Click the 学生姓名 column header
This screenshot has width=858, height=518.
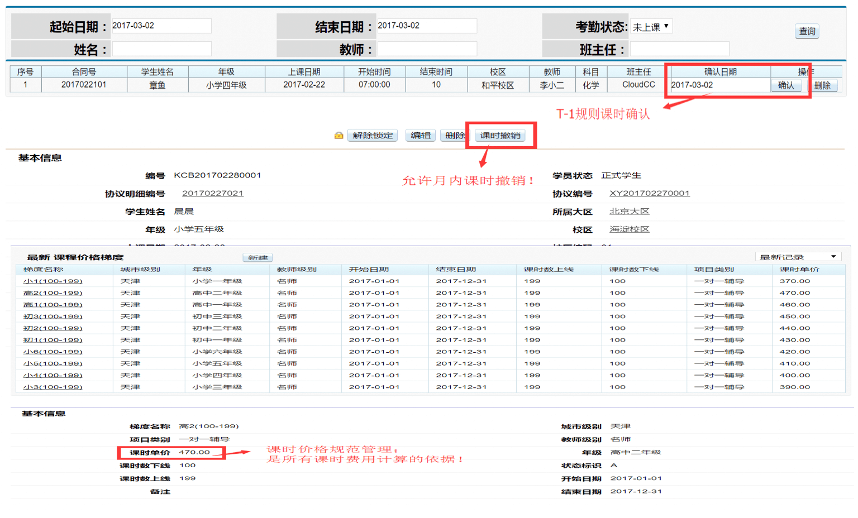click(x=158, y=71)
